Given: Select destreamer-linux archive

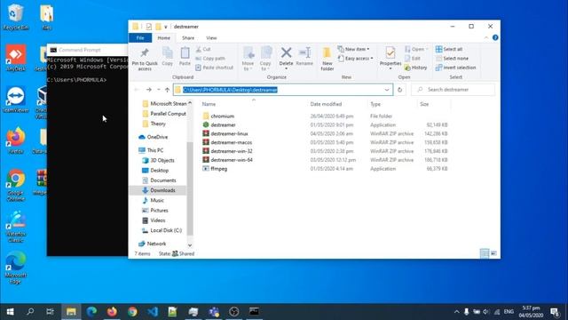Looking at the screenshot, I should [229, 134].
